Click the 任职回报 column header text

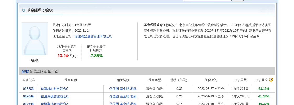(x=261, y=80)
